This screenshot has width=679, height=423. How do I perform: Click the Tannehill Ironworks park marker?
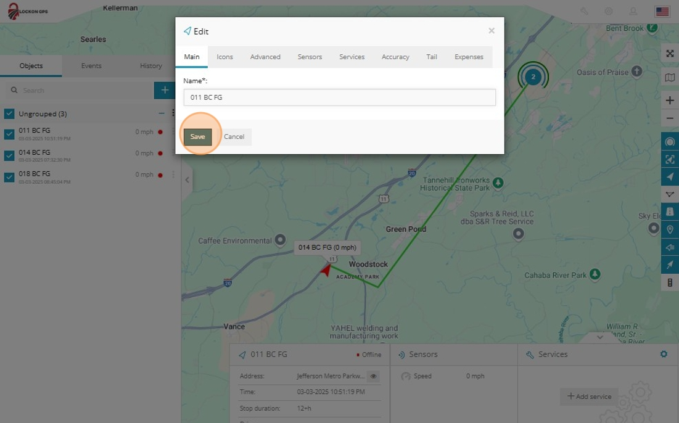(x=498, y=183)
